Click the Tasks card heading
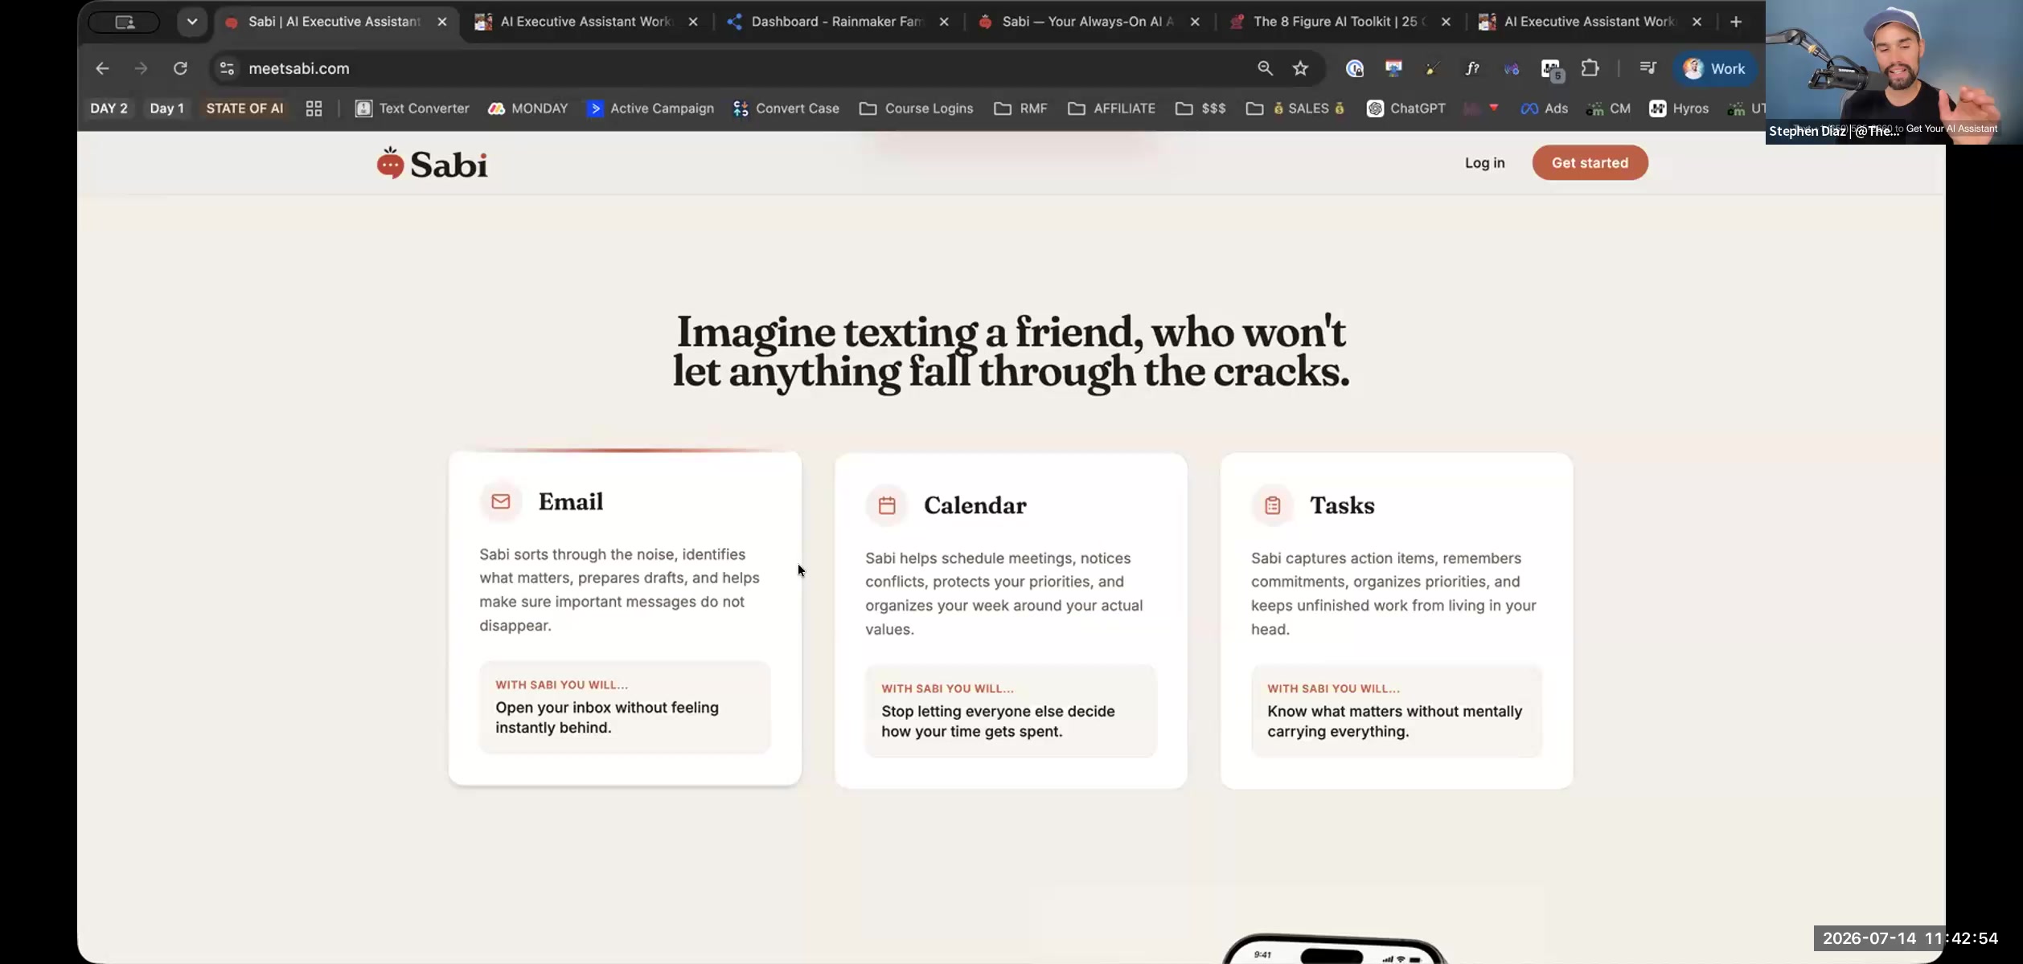 tap(1342, 506)
